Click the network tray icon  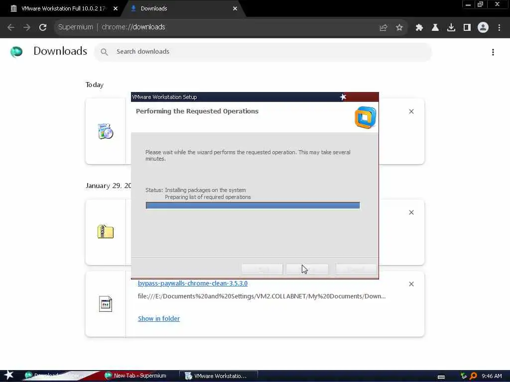(464, 376)
